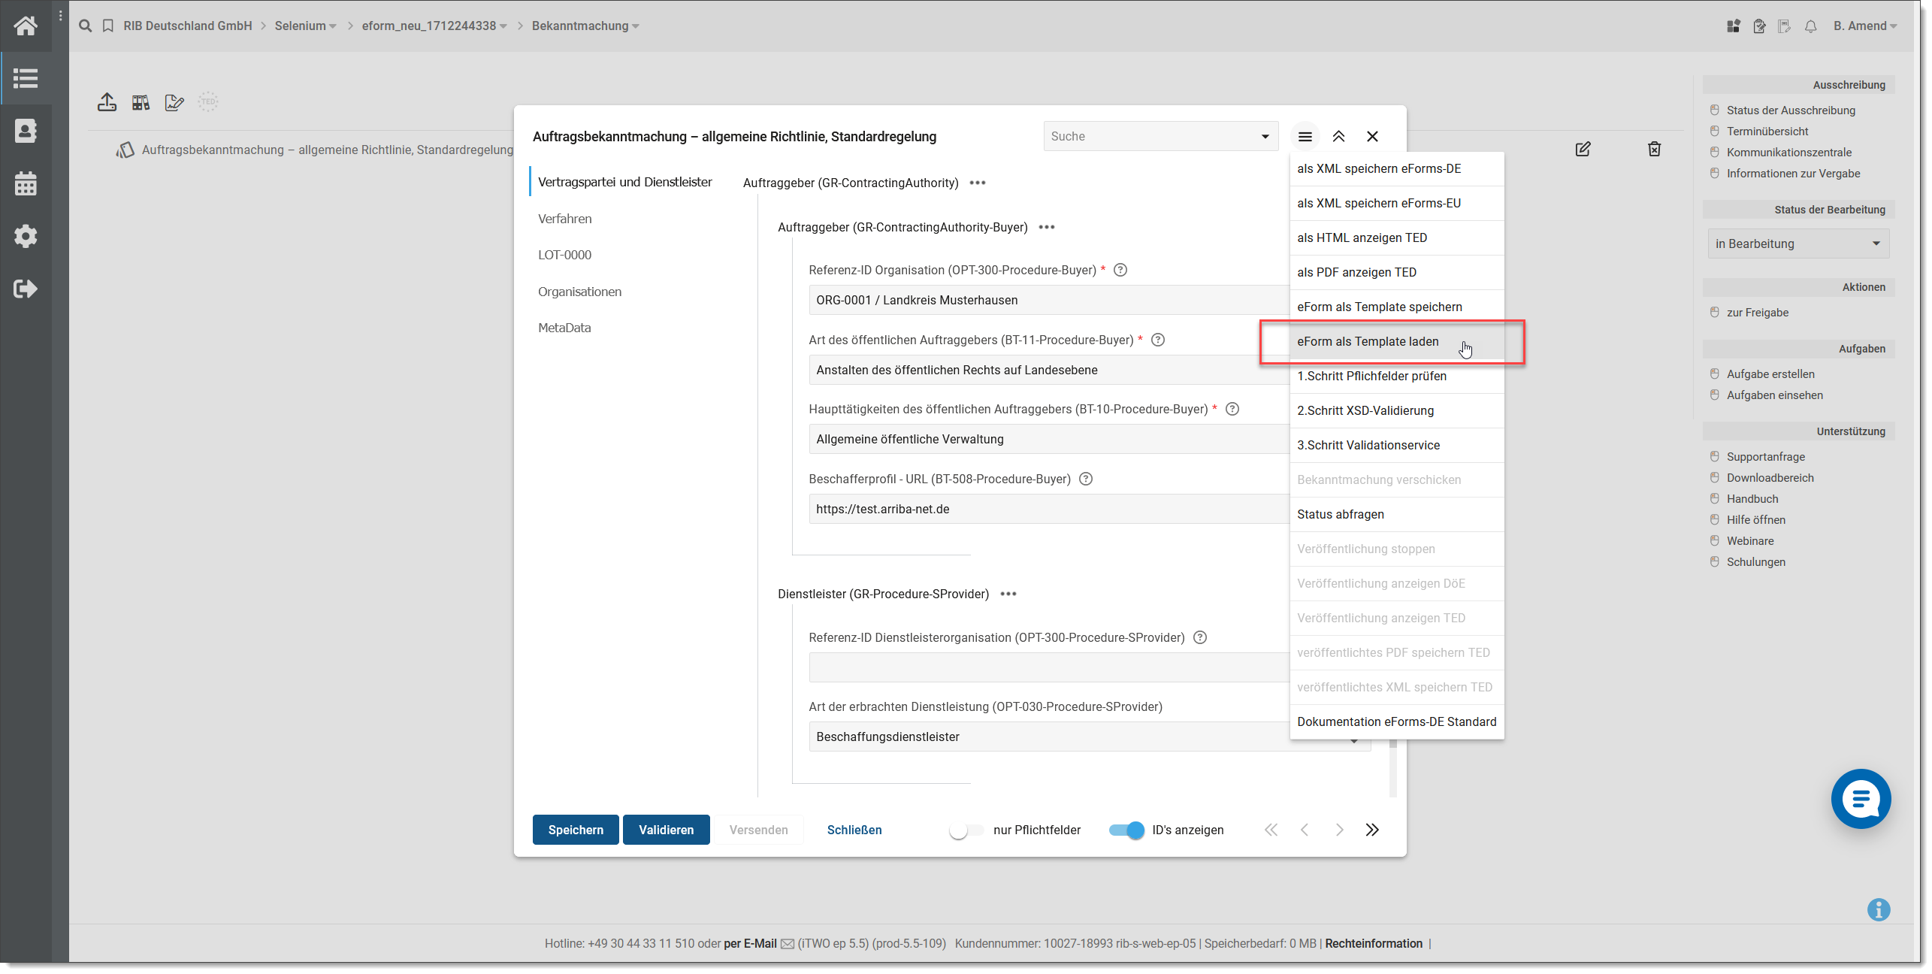Click the trash delete icon for Bekanntmachung
Image resolution: width=1932 pixels, height=974 pixels.
pos(1654,149)
